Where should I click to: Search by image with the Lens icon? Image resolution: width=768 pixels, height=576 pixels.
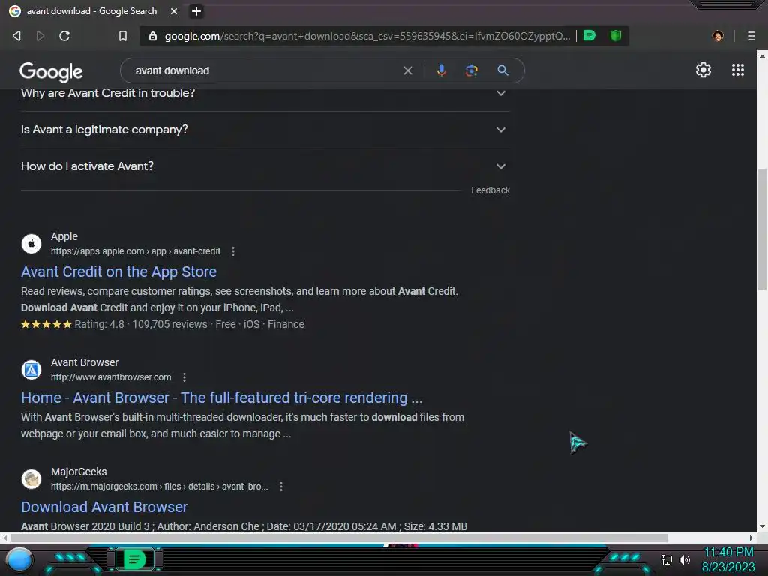(471, 70)
